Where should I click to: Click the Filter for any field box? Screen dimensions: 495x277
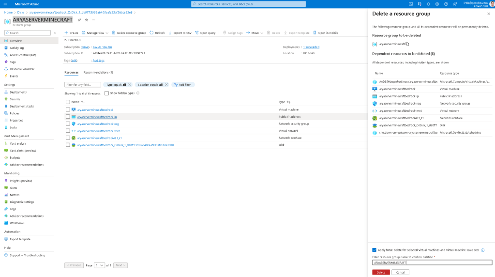83,85
